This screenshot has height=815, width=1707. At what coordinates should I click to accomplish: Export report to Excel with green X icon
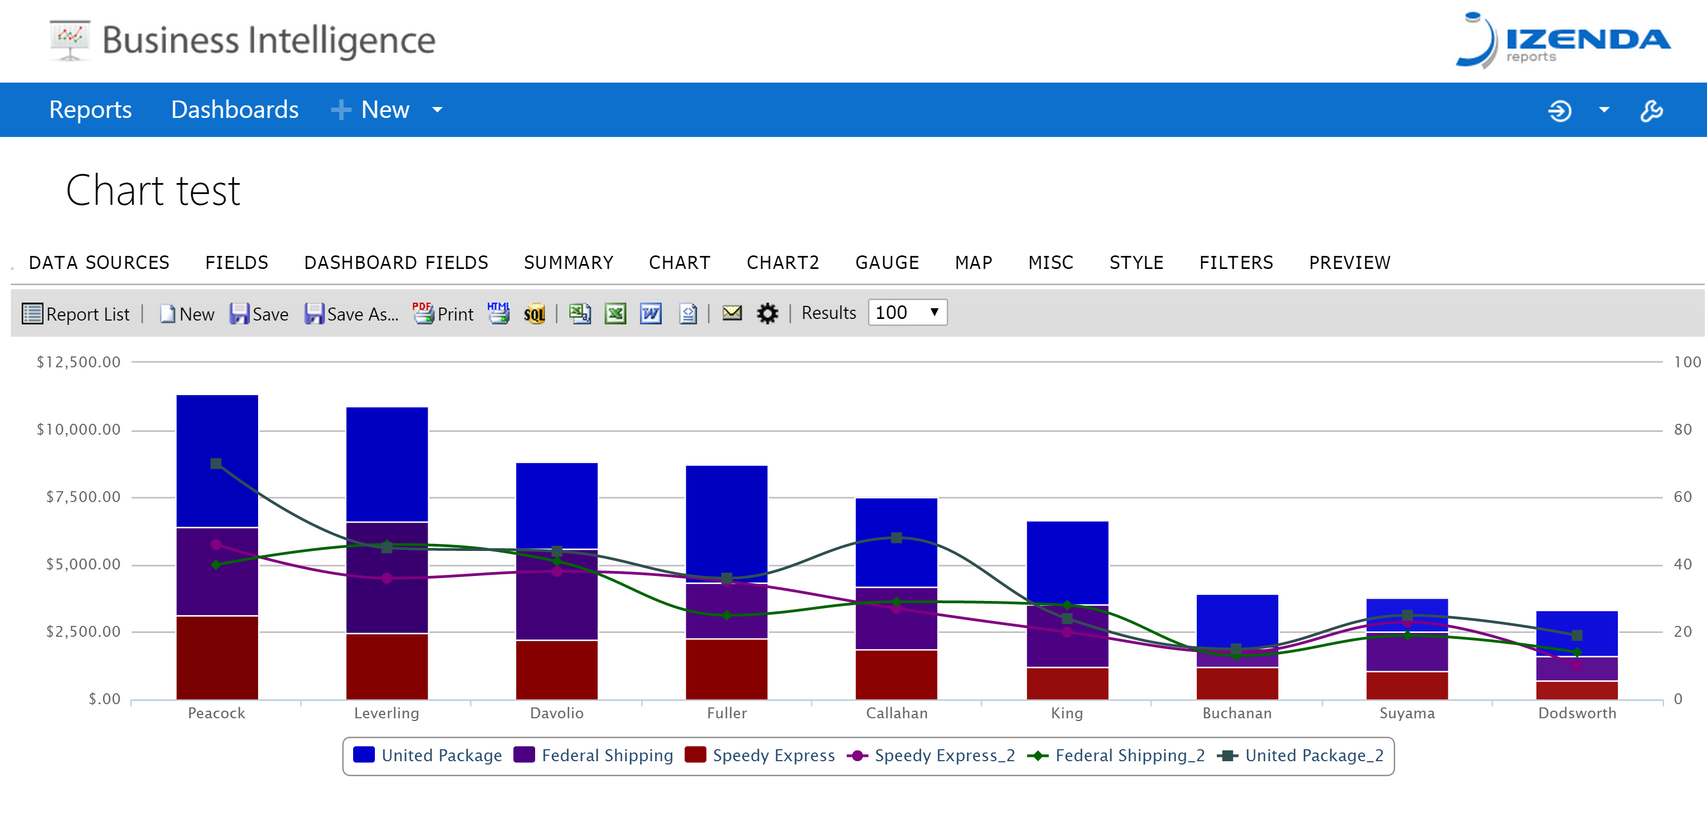pyautogui.click(x=615, y=314)
